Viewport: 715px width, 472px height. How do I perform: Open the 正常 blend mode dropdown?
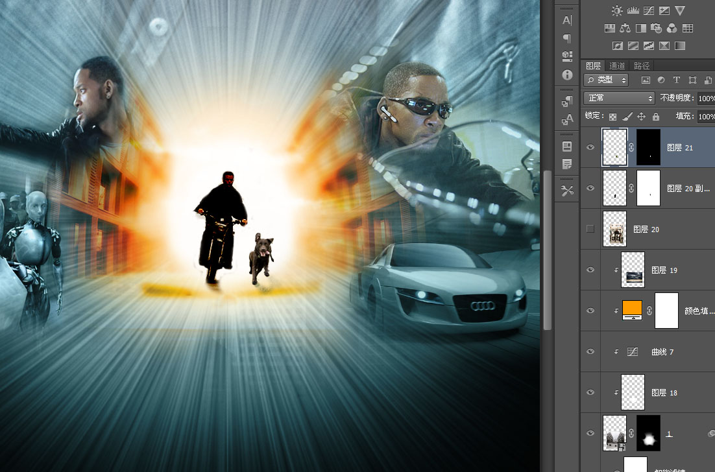[619, 98]
